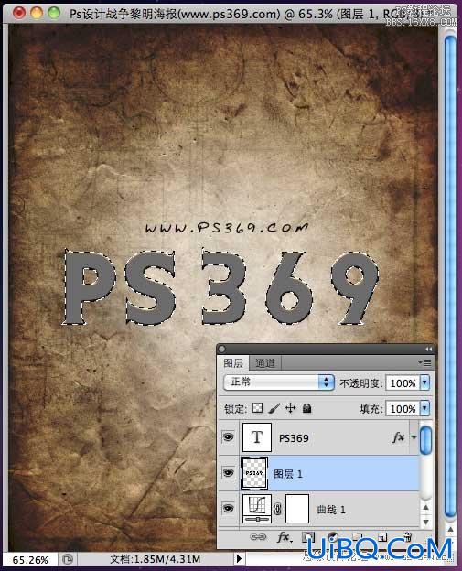Select the 图层 1 layer thumbnail
462x571 pixels.
[254, 473]
